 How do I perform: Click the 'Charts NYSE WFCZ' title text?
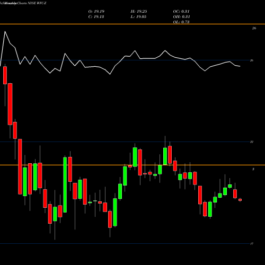pos(32,3)
